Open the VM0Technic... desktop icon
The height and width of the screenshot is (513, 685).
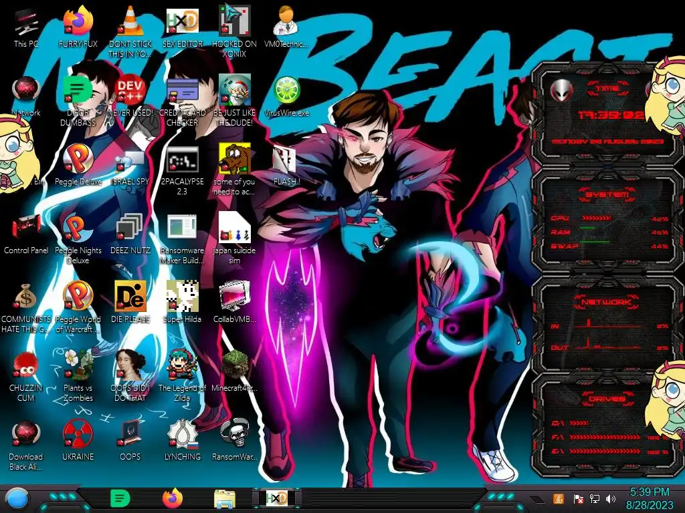(x=286, y=27)
